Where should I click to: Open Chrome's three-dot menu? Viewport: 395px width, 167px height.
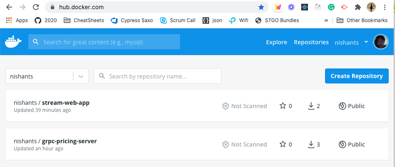[385, 8]
